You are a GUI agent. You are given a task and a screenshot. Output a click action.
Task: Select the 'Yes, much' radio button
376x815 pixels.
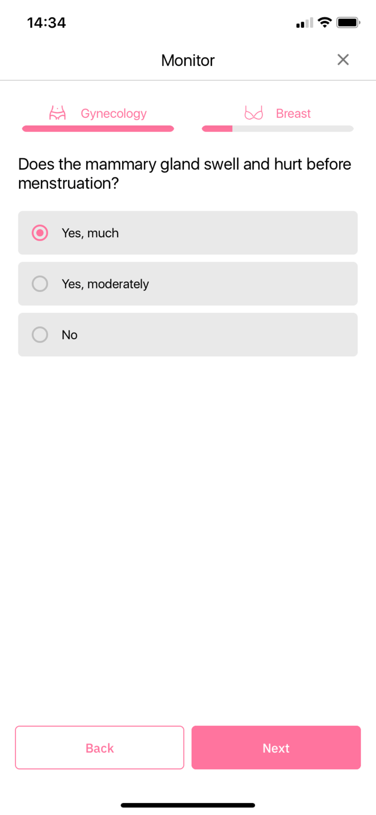pyautogui.click(x=40, y=233)
